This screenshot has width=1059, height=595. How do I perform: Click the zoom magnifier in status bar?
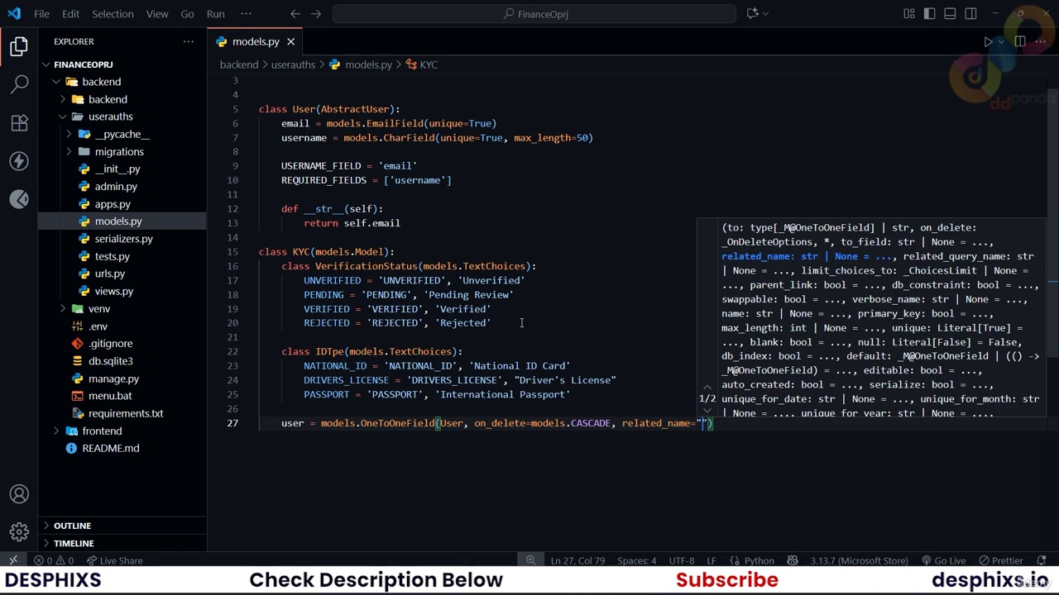pos(530,560)
